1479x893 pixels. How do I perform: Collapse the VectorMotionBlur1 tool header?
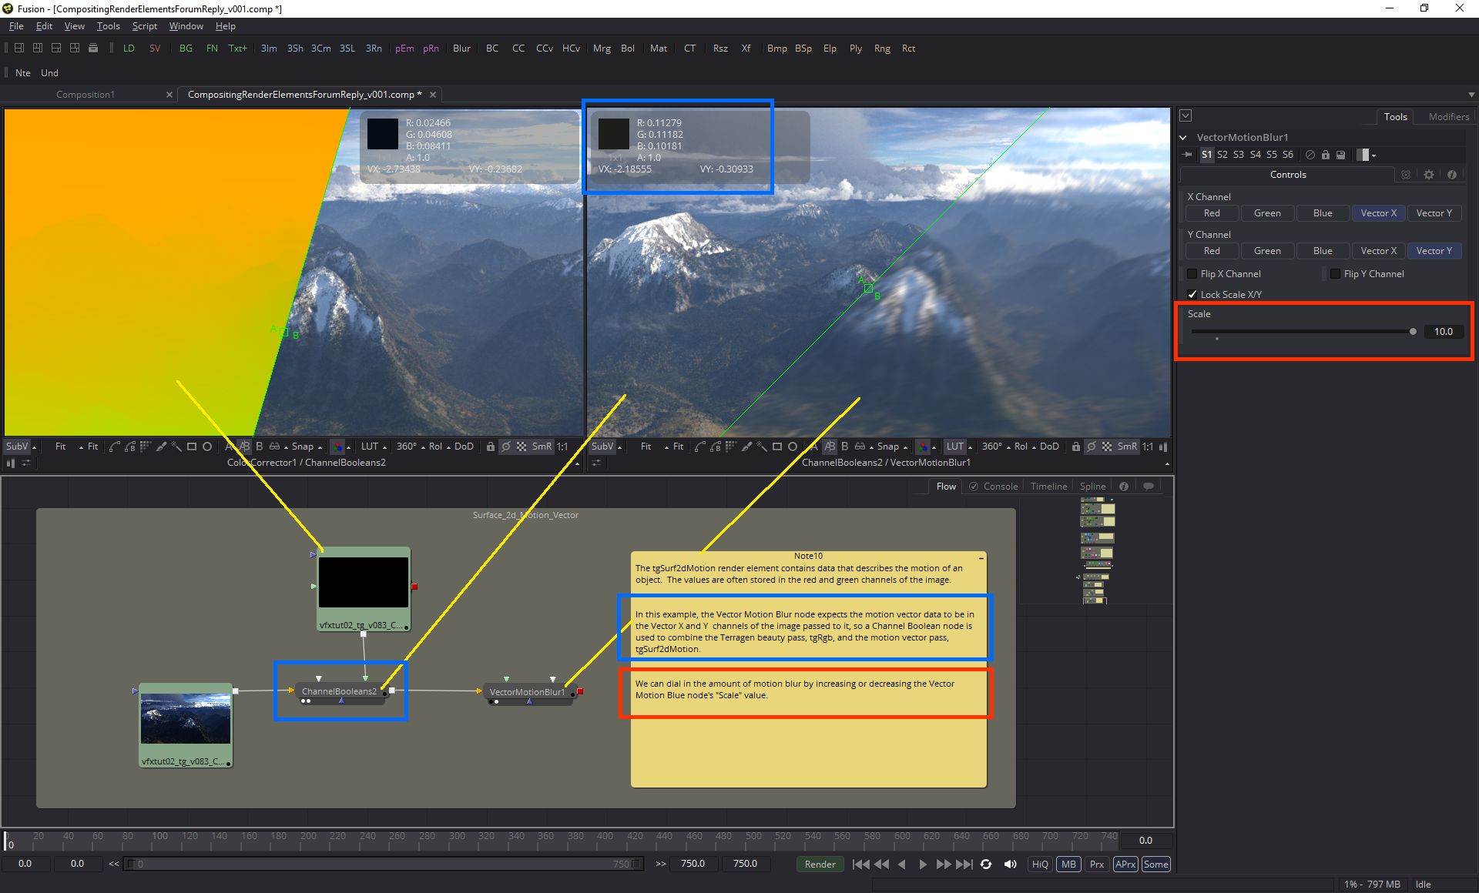pos(1183,138)
